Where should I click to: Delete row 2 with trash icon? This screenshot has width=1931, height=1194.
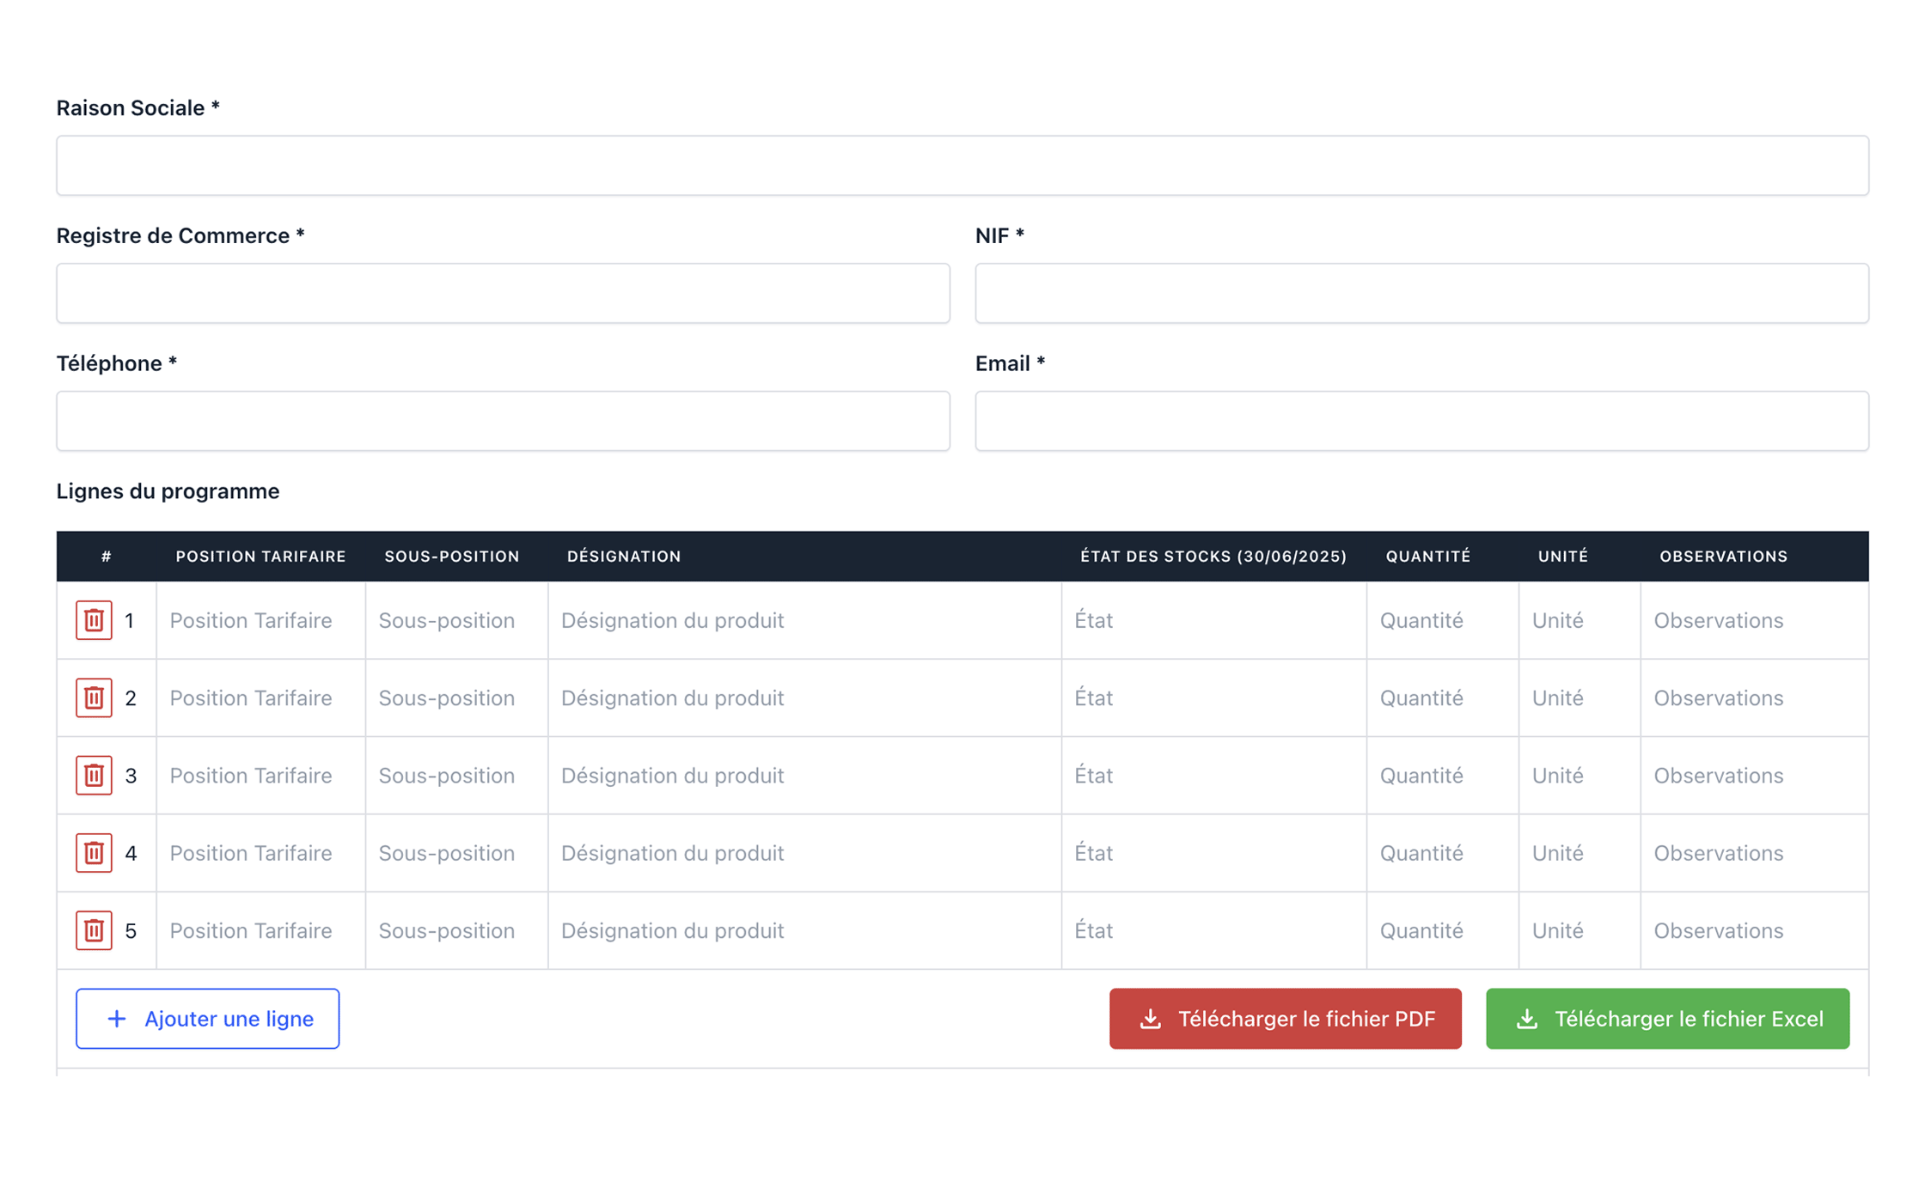94,698
